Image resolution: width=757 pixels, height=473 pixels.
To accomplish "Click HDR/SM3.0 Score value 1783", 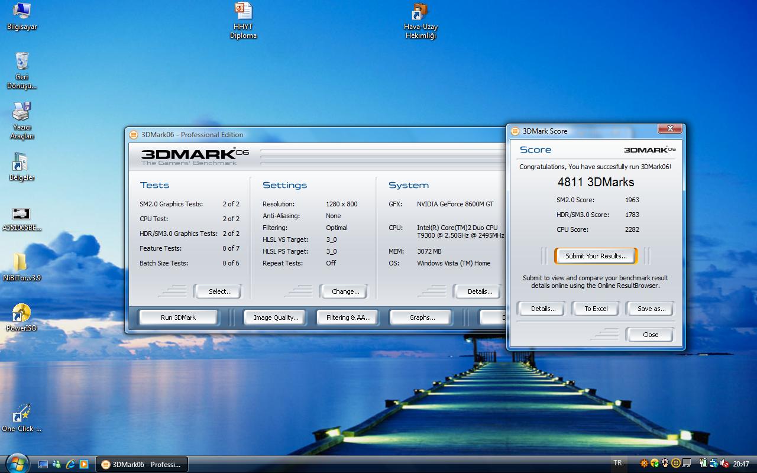I will pos(632,215).
